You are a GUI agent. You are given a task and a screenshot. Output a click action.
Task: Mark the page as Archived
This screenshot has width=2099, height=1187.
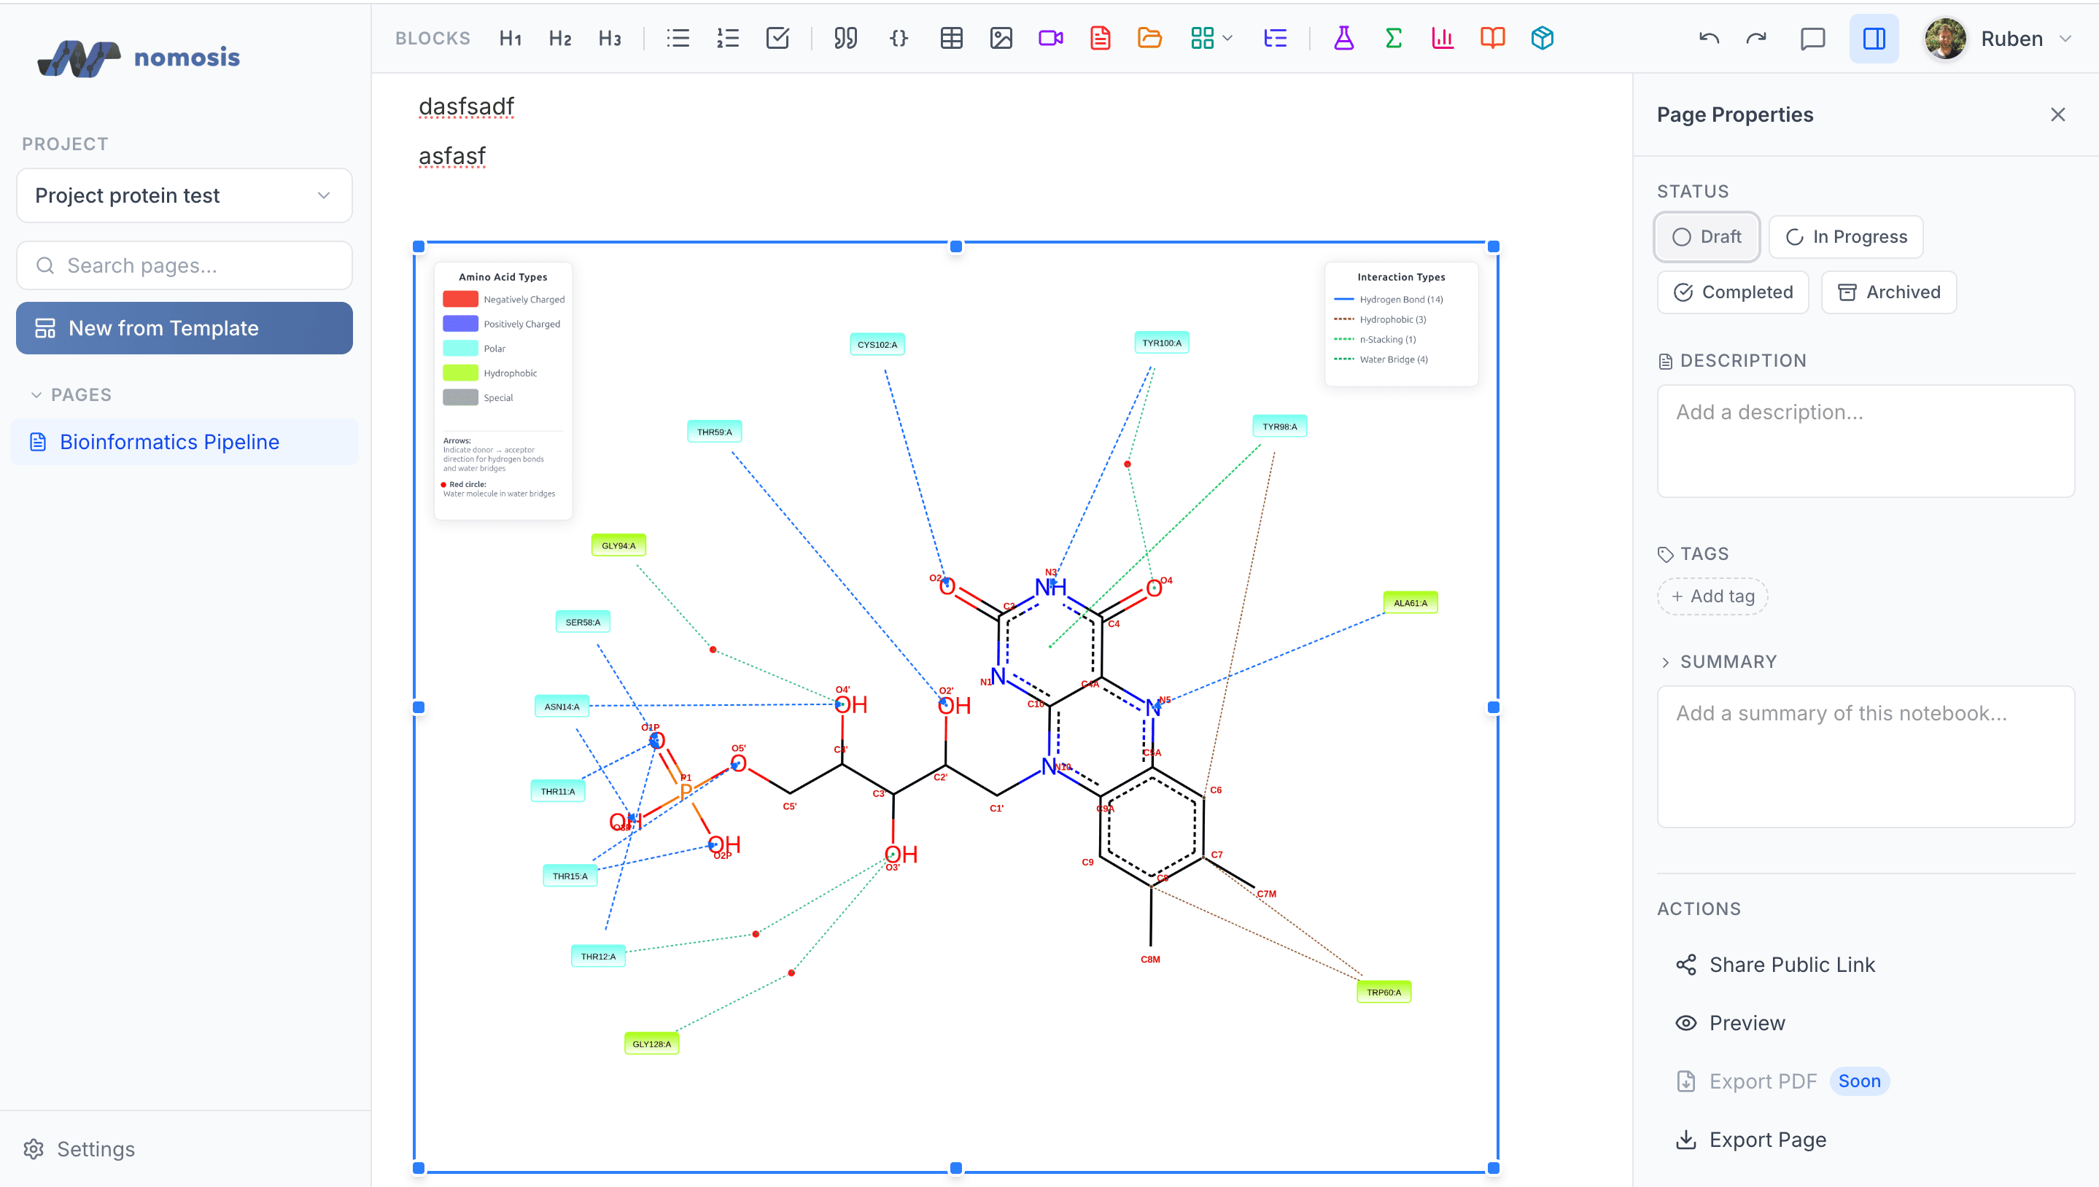[1889, 292]
